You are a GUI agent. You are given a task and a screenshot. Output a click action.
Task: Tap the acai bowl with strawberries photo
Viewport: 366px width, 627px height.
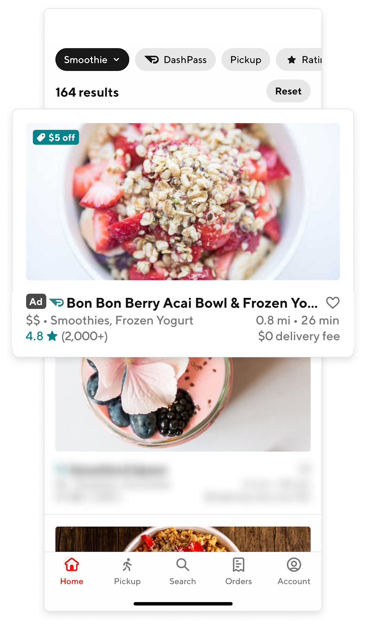(x=183, y=202)
